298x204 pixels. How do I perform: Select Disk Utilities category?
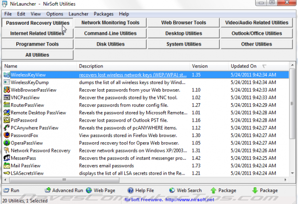[x=110, y=44]
